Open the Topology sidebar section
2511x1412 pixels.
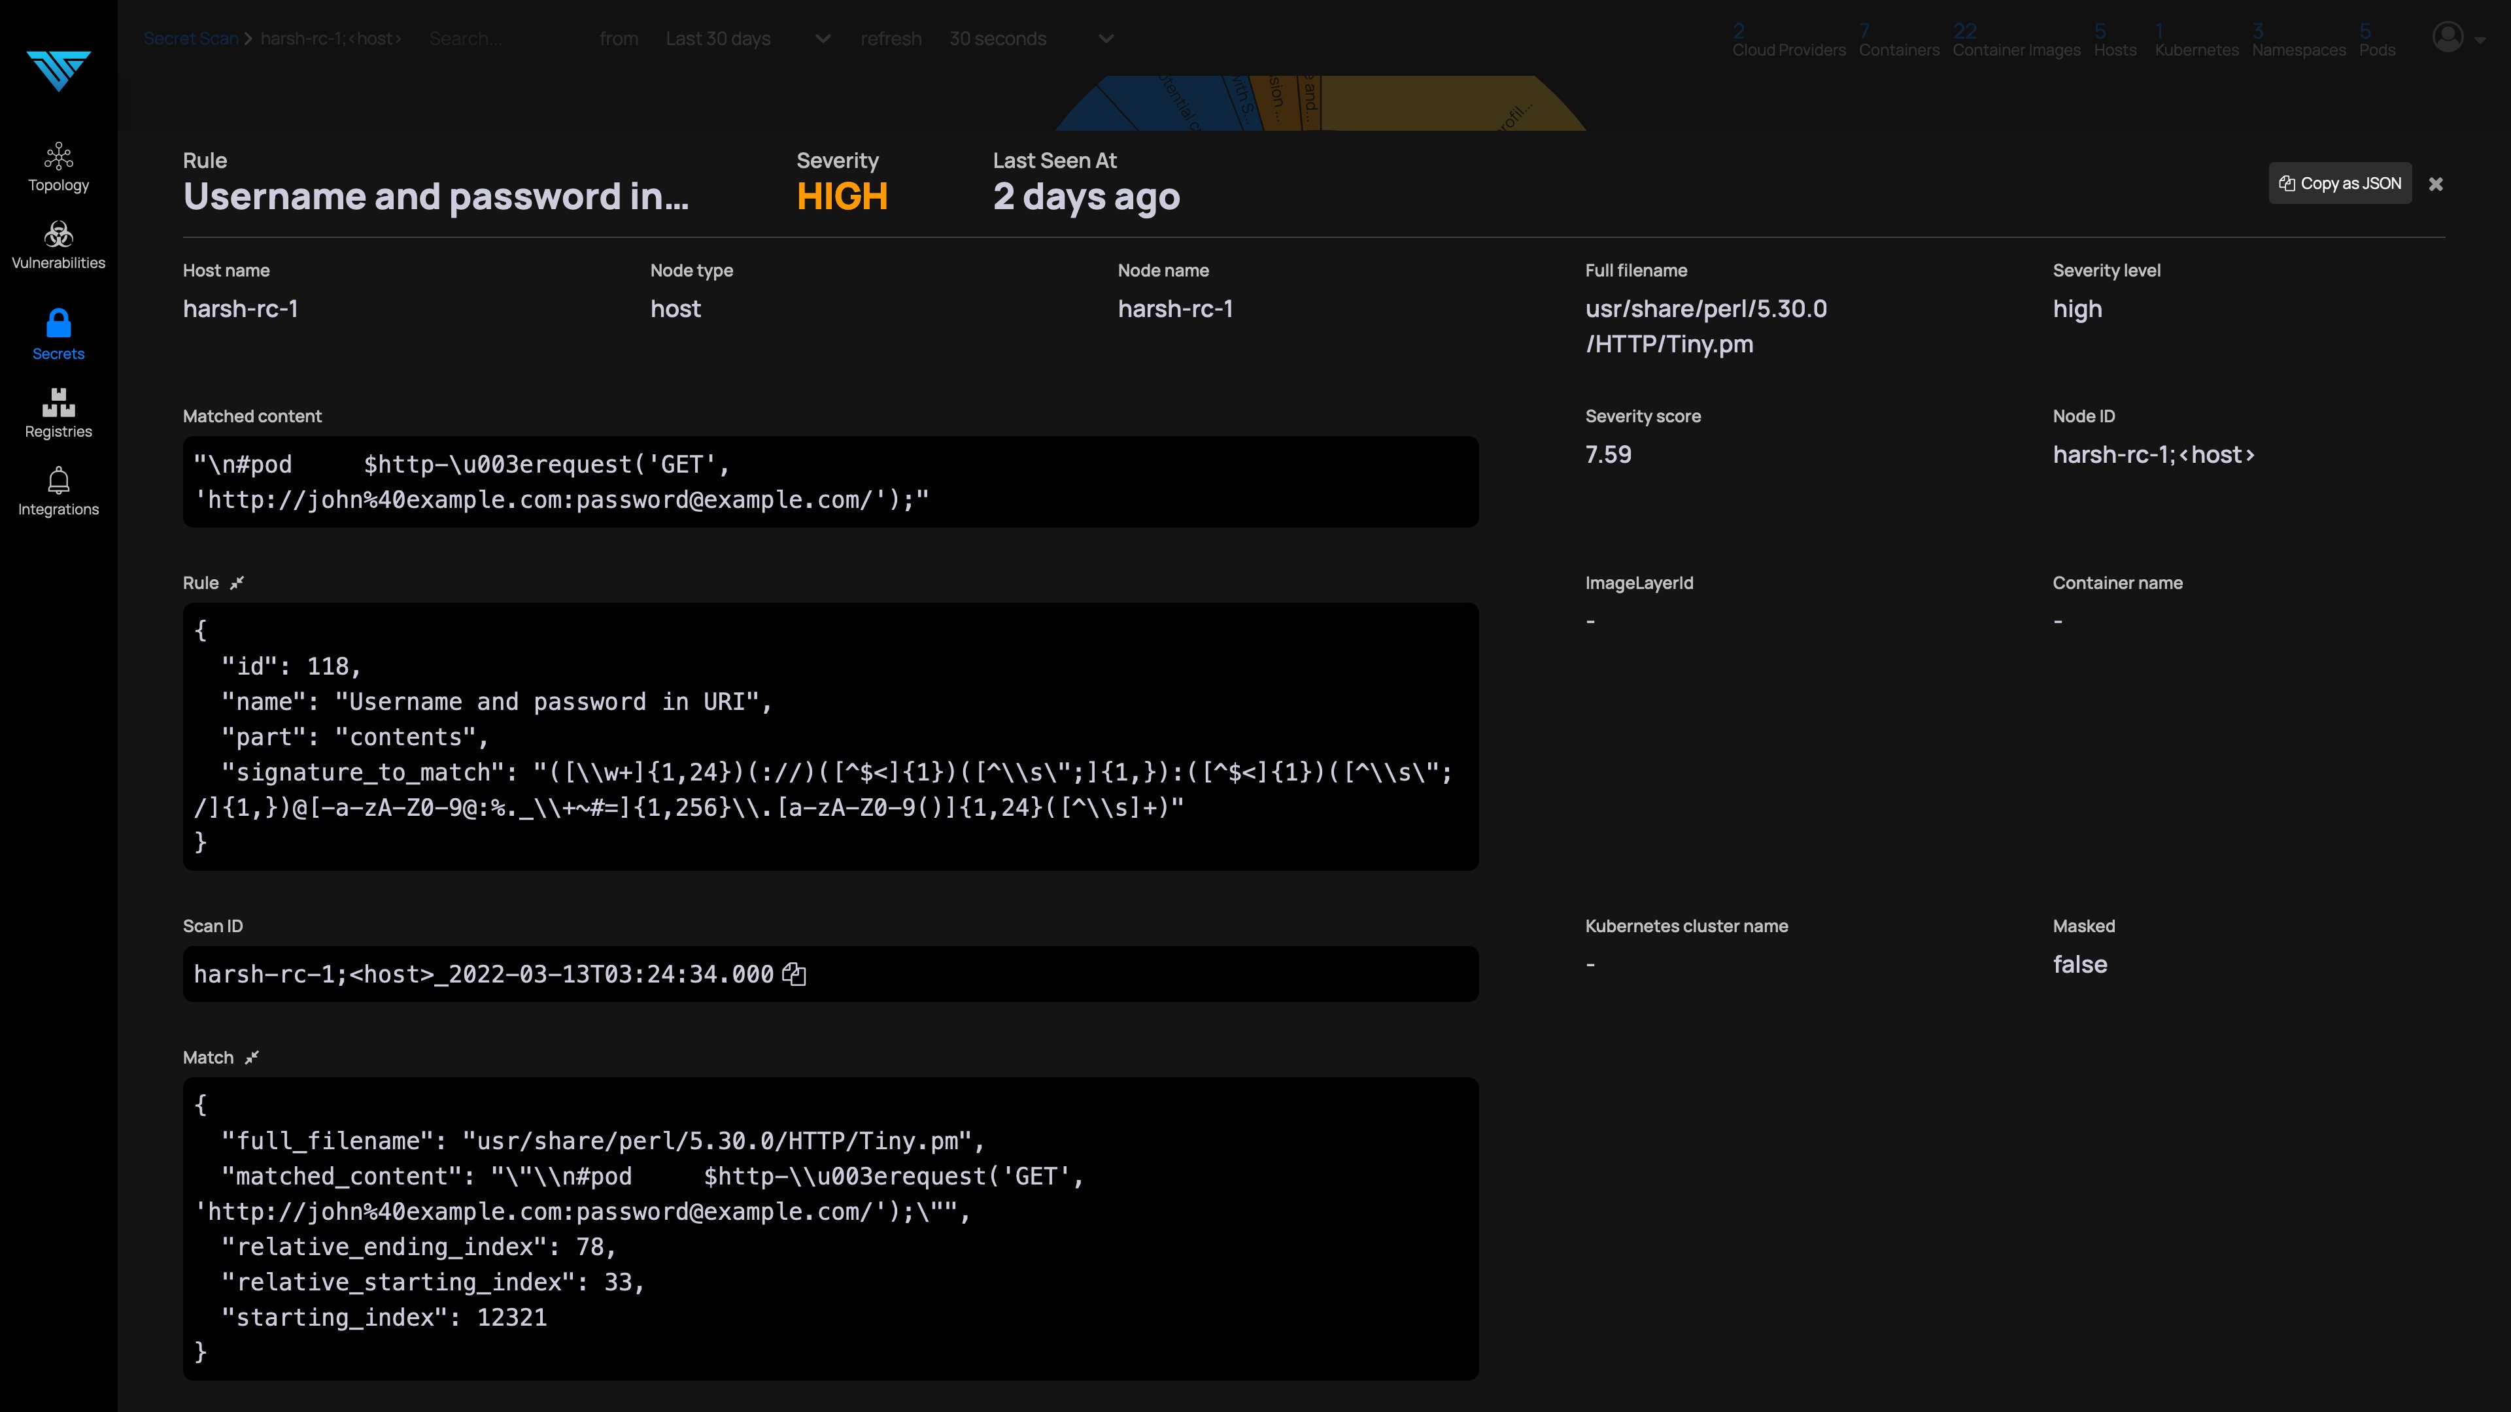click(58, 167)
